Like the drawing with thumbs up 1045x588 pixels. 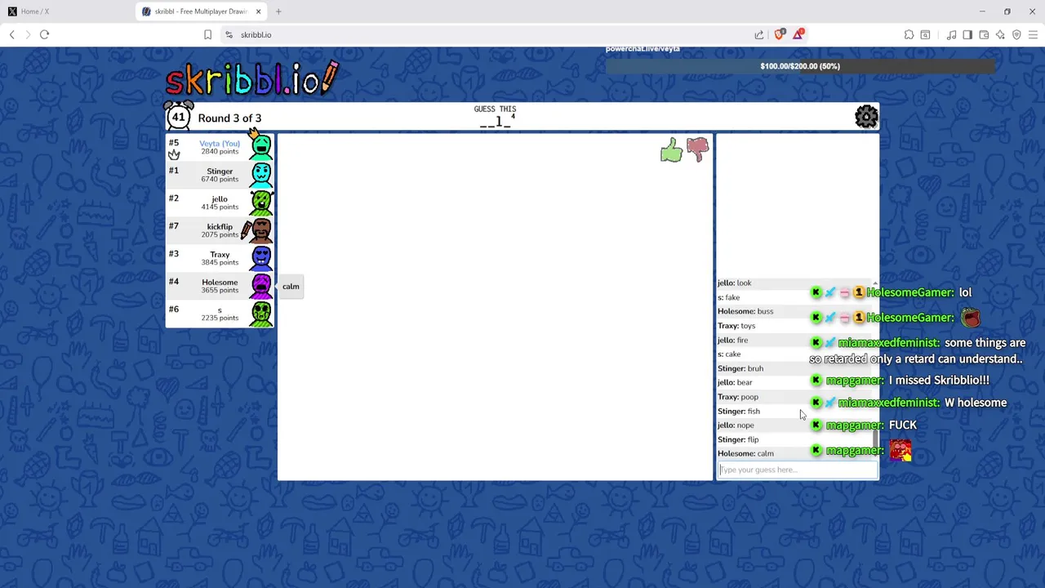(x=671, y=150)
